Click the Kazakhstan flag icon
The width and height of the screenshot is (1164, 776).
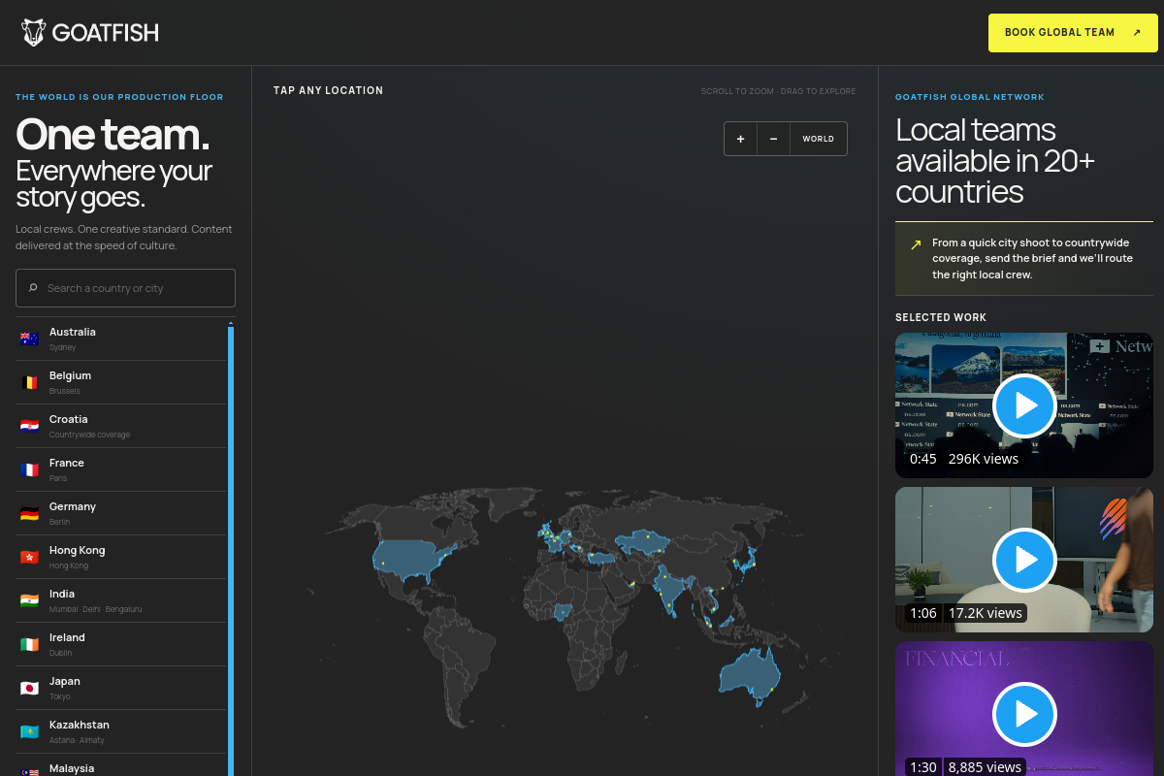[x=29, y=731]
